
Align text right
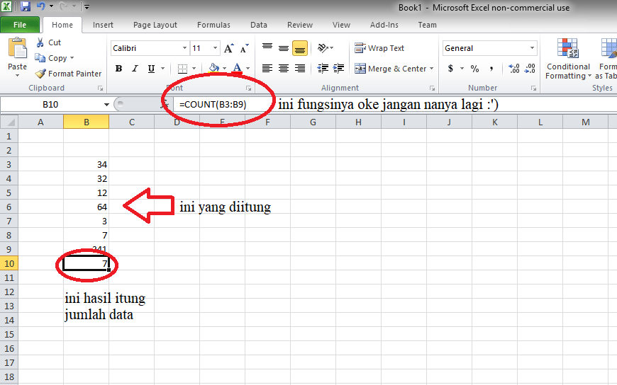tap(300, 69)
